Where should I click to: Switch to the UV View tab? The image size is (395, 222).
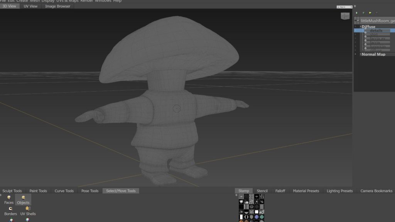pyautogui.click(x=30, y=6)
